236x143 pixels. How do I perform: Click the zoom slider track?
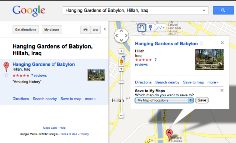[121, 97]
